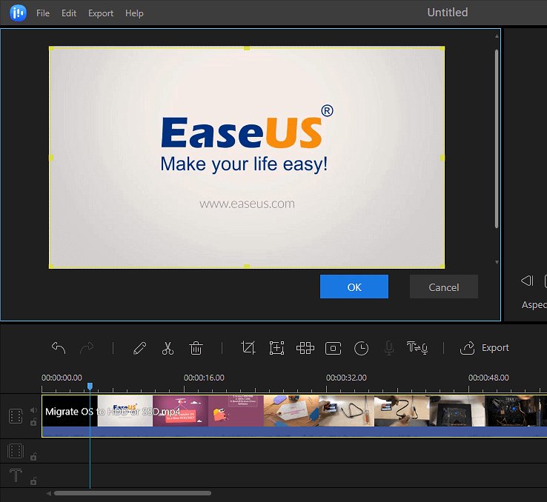The image size is (547, 502).
Task: Toggle the lock on the main video track
Action: [x=33, y=422]
